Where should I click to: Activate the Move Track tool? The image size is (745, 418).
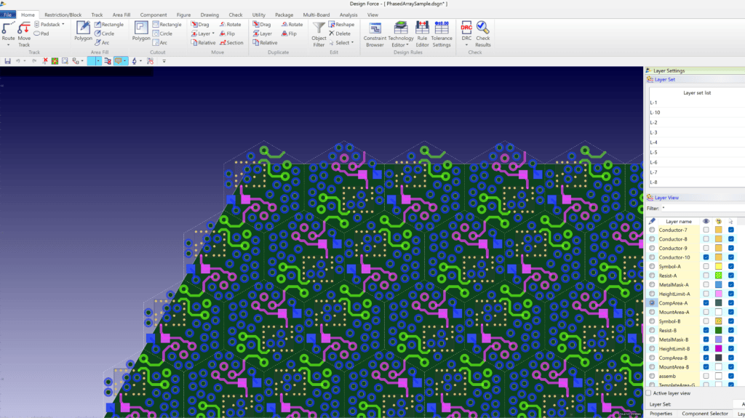[24, 34]
